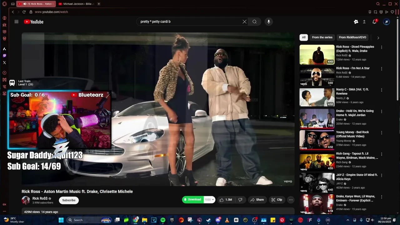Select From the series chip
The width and height of the screenshot is (400, 225).
322,37
